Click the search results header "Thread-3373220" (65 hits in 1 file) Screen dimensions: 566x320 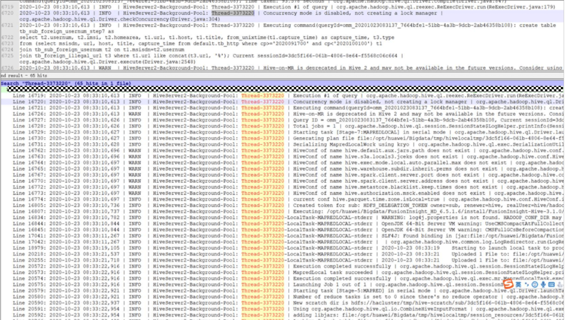(x=283, y=83)
